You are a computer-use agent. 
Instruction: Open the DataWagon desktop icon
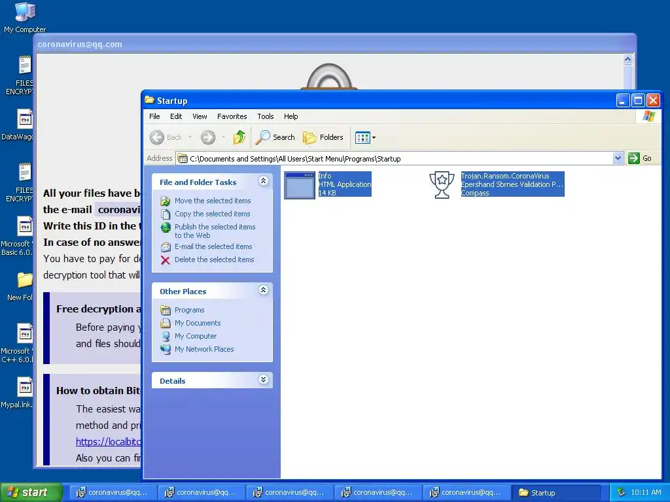(x=18, y=125)
